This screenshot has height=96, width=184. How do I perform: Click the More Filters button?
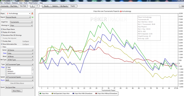tap(17, 91)
